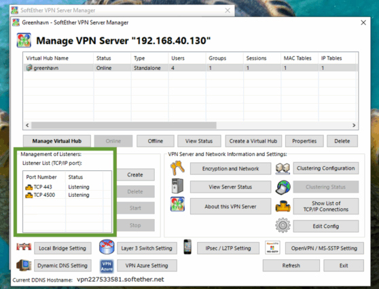Create a Virtual Hub

pyautogui.click(x=253, y=141)
